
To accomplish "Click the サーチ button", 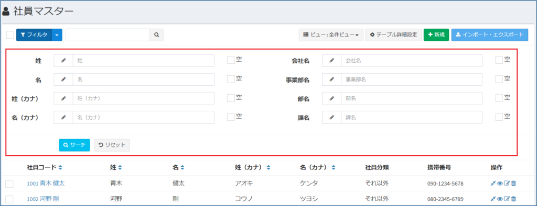I will (x=74, y=145).
